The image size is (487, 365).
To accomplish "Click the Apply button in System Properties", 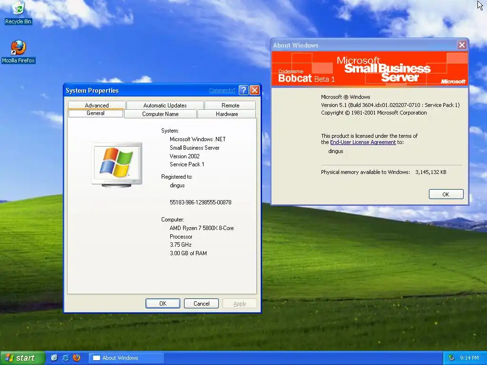I will (240, 304).
